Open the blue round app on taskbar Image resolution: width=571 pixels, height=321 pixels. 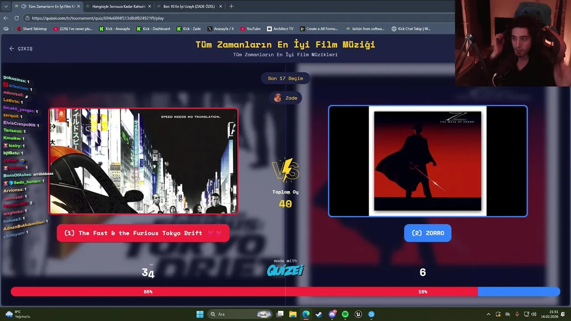tap(371, 314)
